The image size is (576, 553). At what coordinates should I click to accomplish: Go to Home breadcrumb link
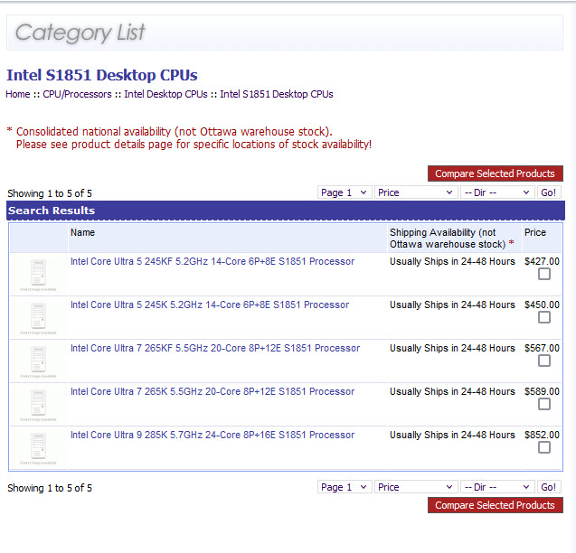click(18, 94)
